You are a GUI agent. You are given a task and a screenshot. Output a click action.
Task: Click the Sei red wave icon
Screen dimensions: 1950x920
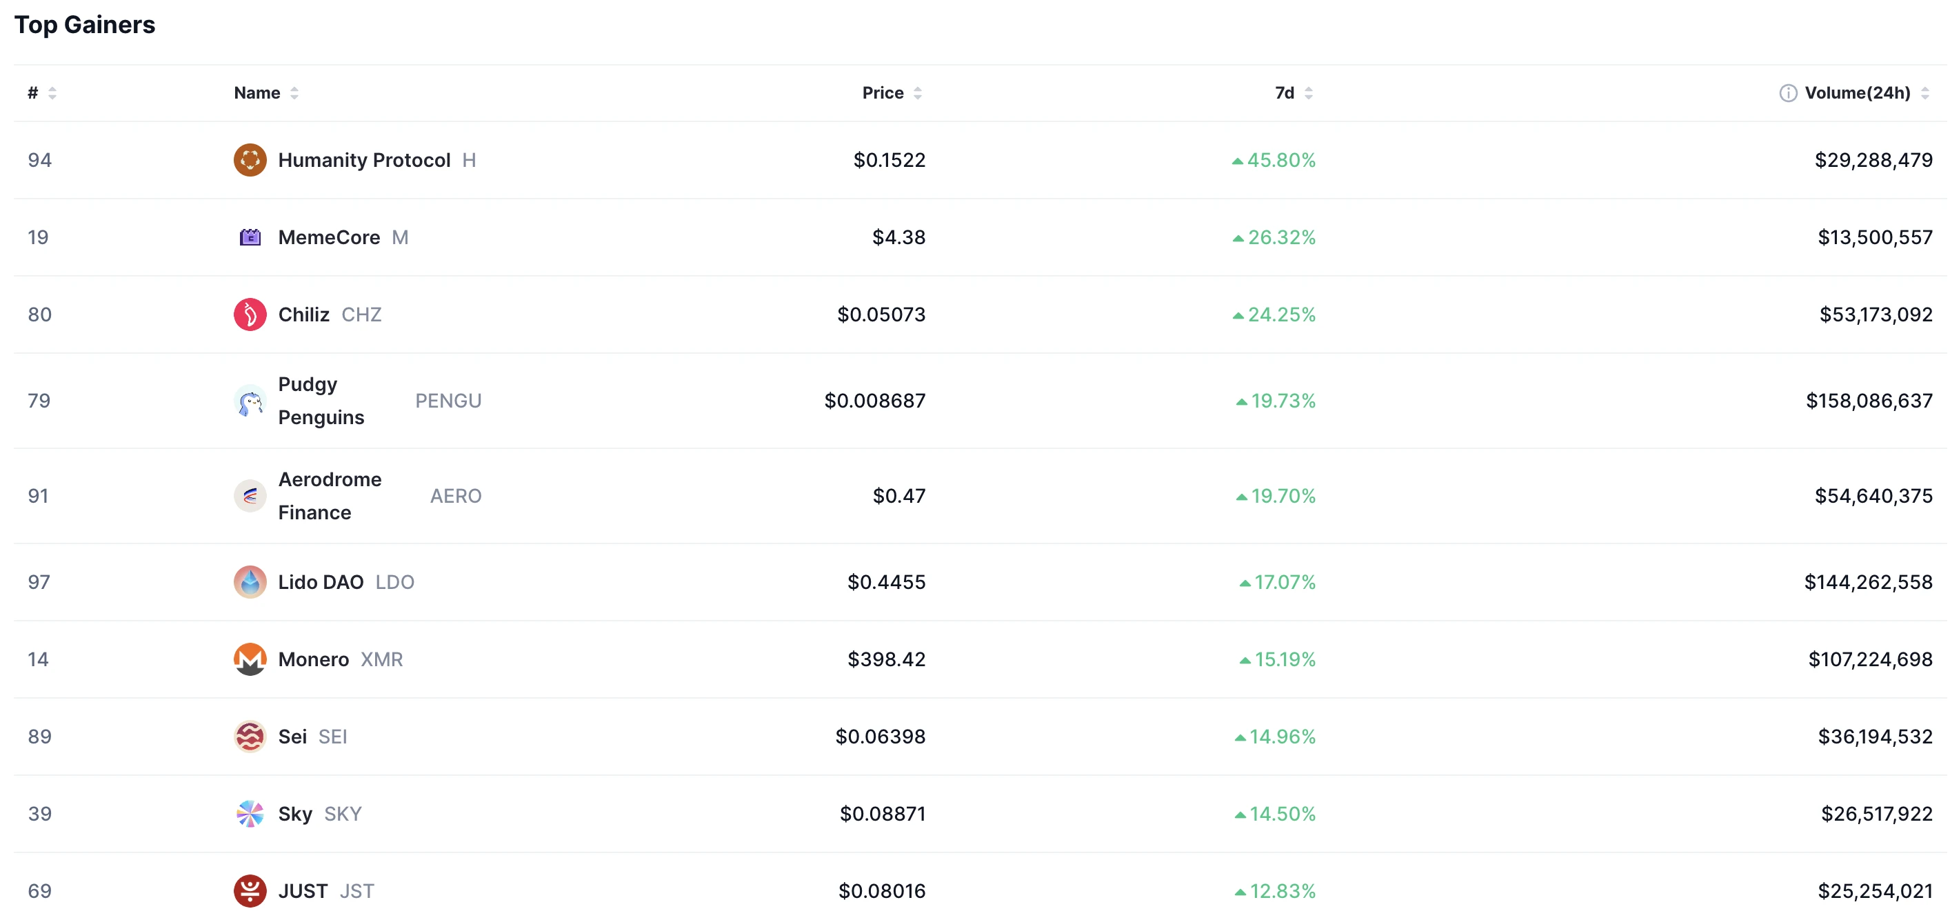pos(250,737)
